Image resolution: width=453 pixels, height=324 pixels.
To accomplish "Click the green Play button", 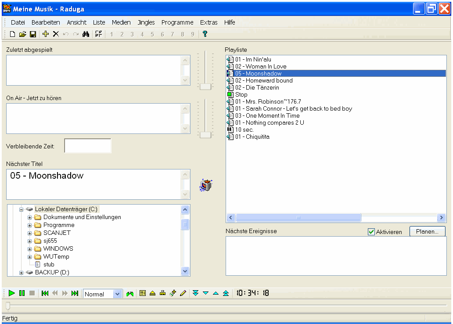I will pos(12,293).
